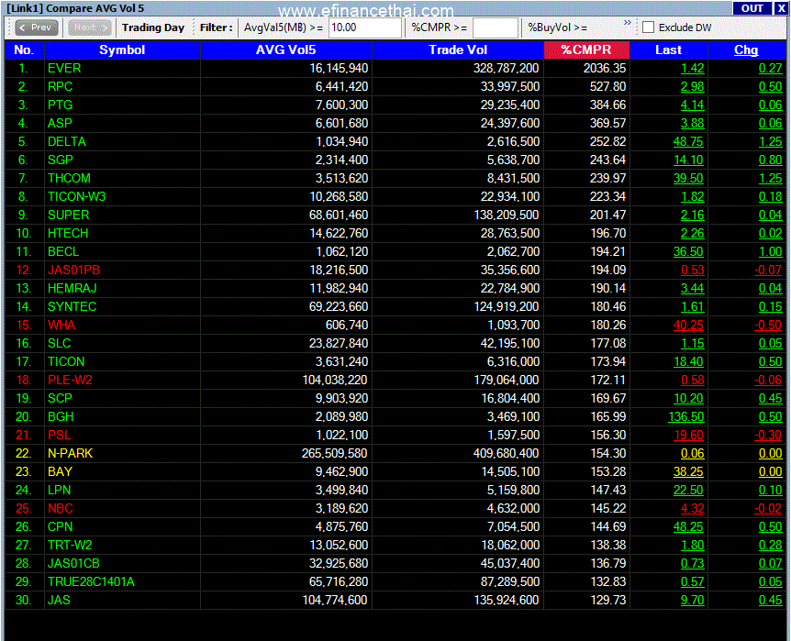
Task: Select the TICON-W3 symbol
Action: coord(77,196)
